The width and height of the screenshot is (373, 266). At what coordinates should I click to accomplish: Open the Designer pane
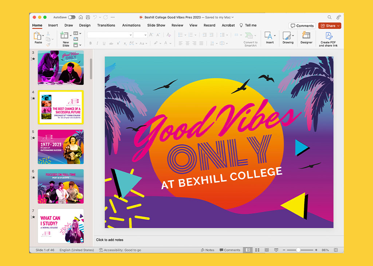306,38
